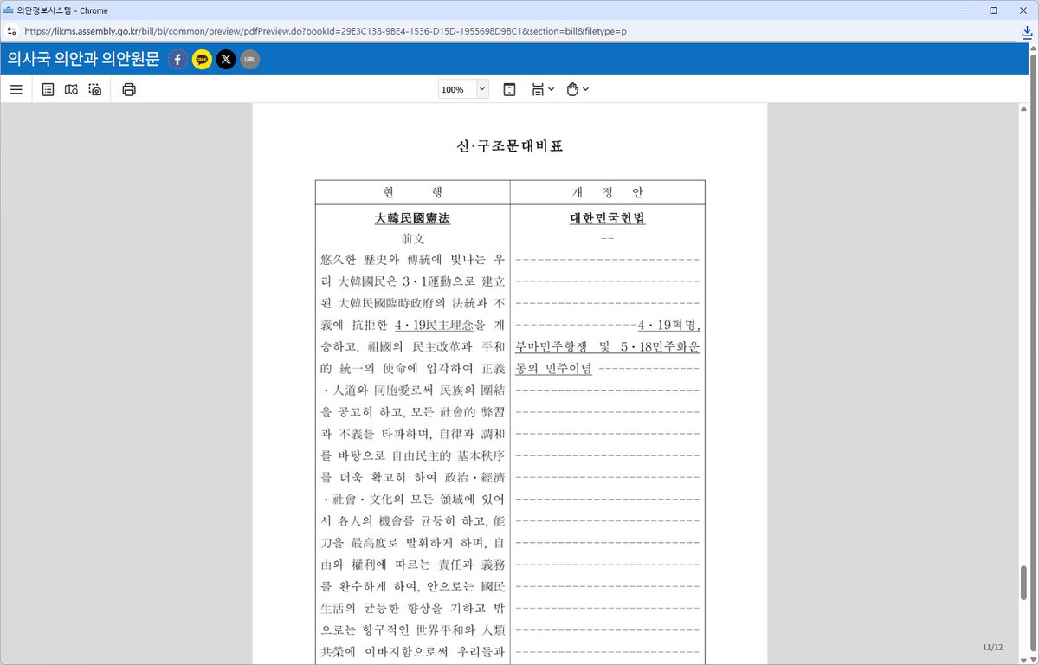This screenshot has height=665, width=1039.
Task: Click the 동의 민주이념 underlined text
Action: 553,369
